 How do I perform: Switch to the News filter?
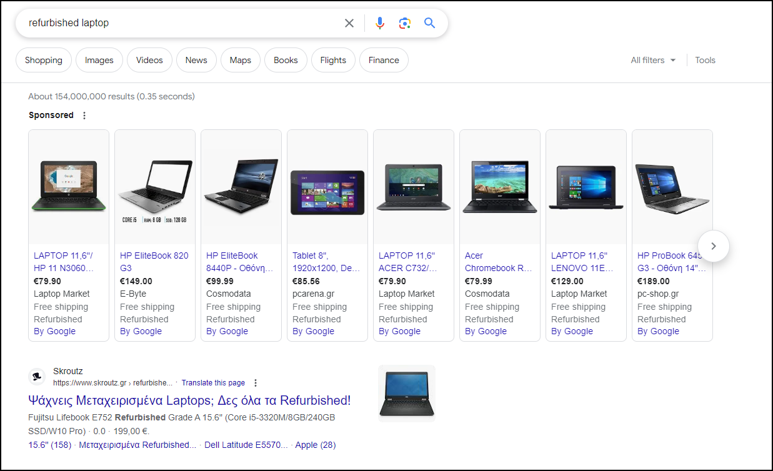(x=196, y=61)
